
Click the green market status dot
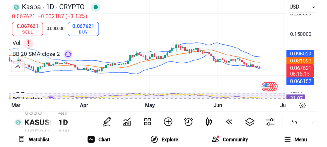(95, 7)
